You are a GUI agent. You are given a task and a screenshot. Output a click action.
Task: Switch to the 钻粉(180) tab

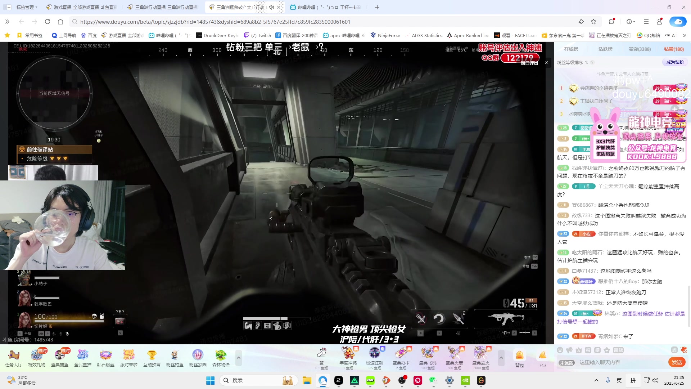click(674, 49)
